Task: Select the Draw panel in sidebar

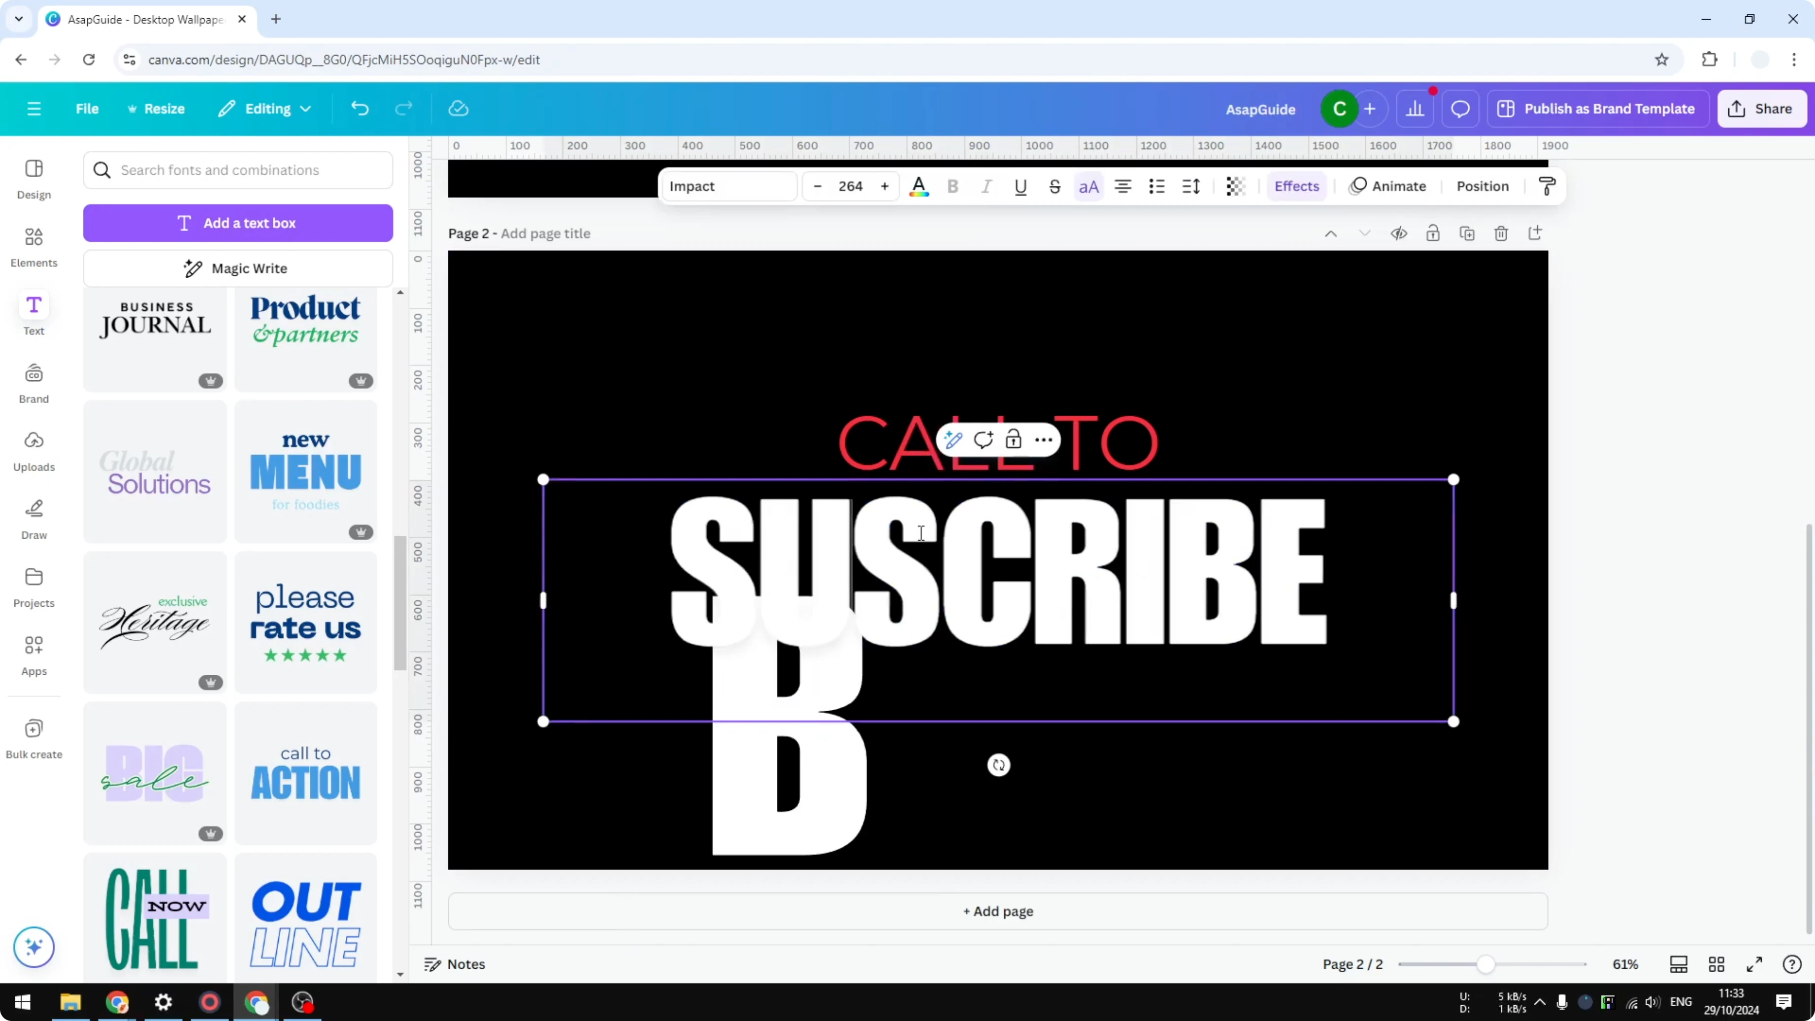Action: (x=33, y=519)
